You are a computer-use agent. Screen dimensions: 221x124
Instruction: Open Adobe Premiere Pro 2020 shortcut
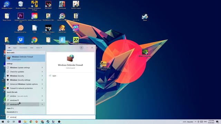pos(21,18)
